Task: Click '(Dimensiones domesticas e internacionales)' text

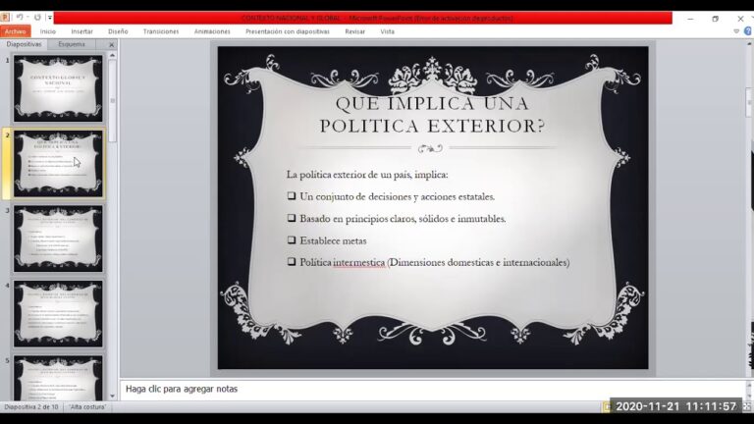Action: pyautogui.click(x=478, y=262)
